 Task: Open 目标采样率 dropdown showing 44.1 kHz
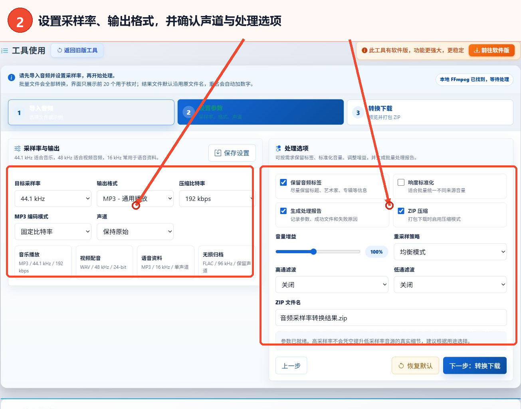coord(53,199)
